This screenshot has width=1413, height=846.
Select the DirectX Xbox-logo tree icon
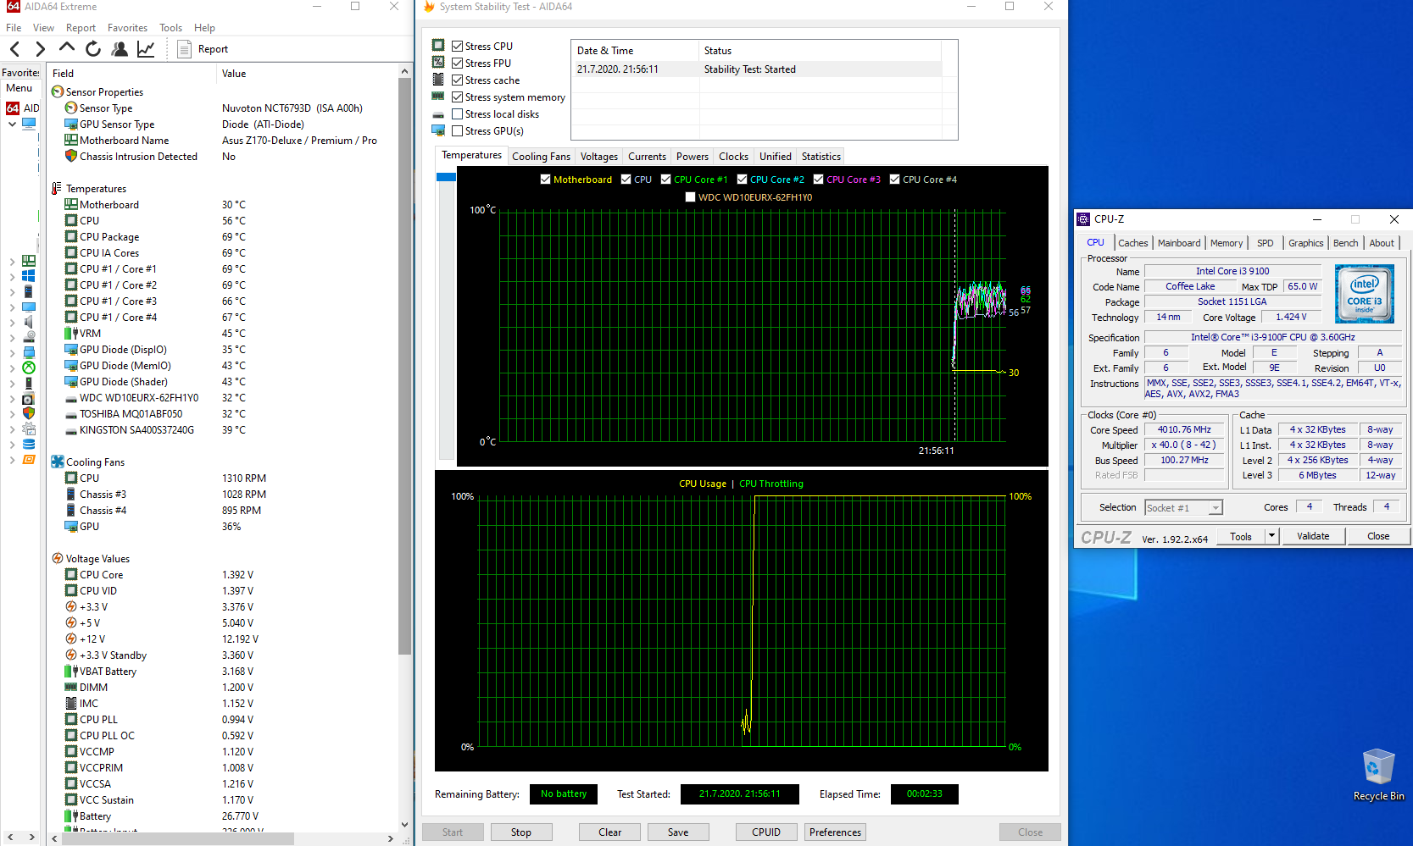point(29,368)
